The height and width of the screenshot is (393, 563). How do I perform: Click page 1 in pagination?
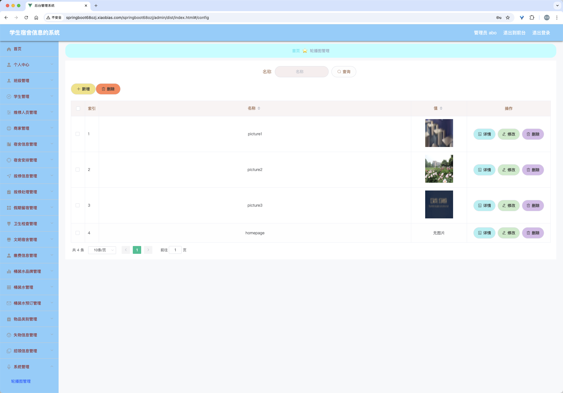137,250
